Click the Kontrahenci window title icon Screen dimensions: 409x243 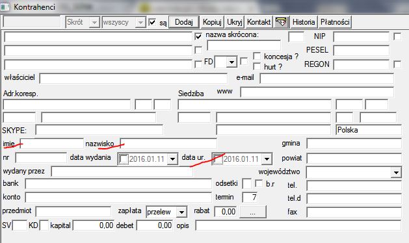click(5, 6)
